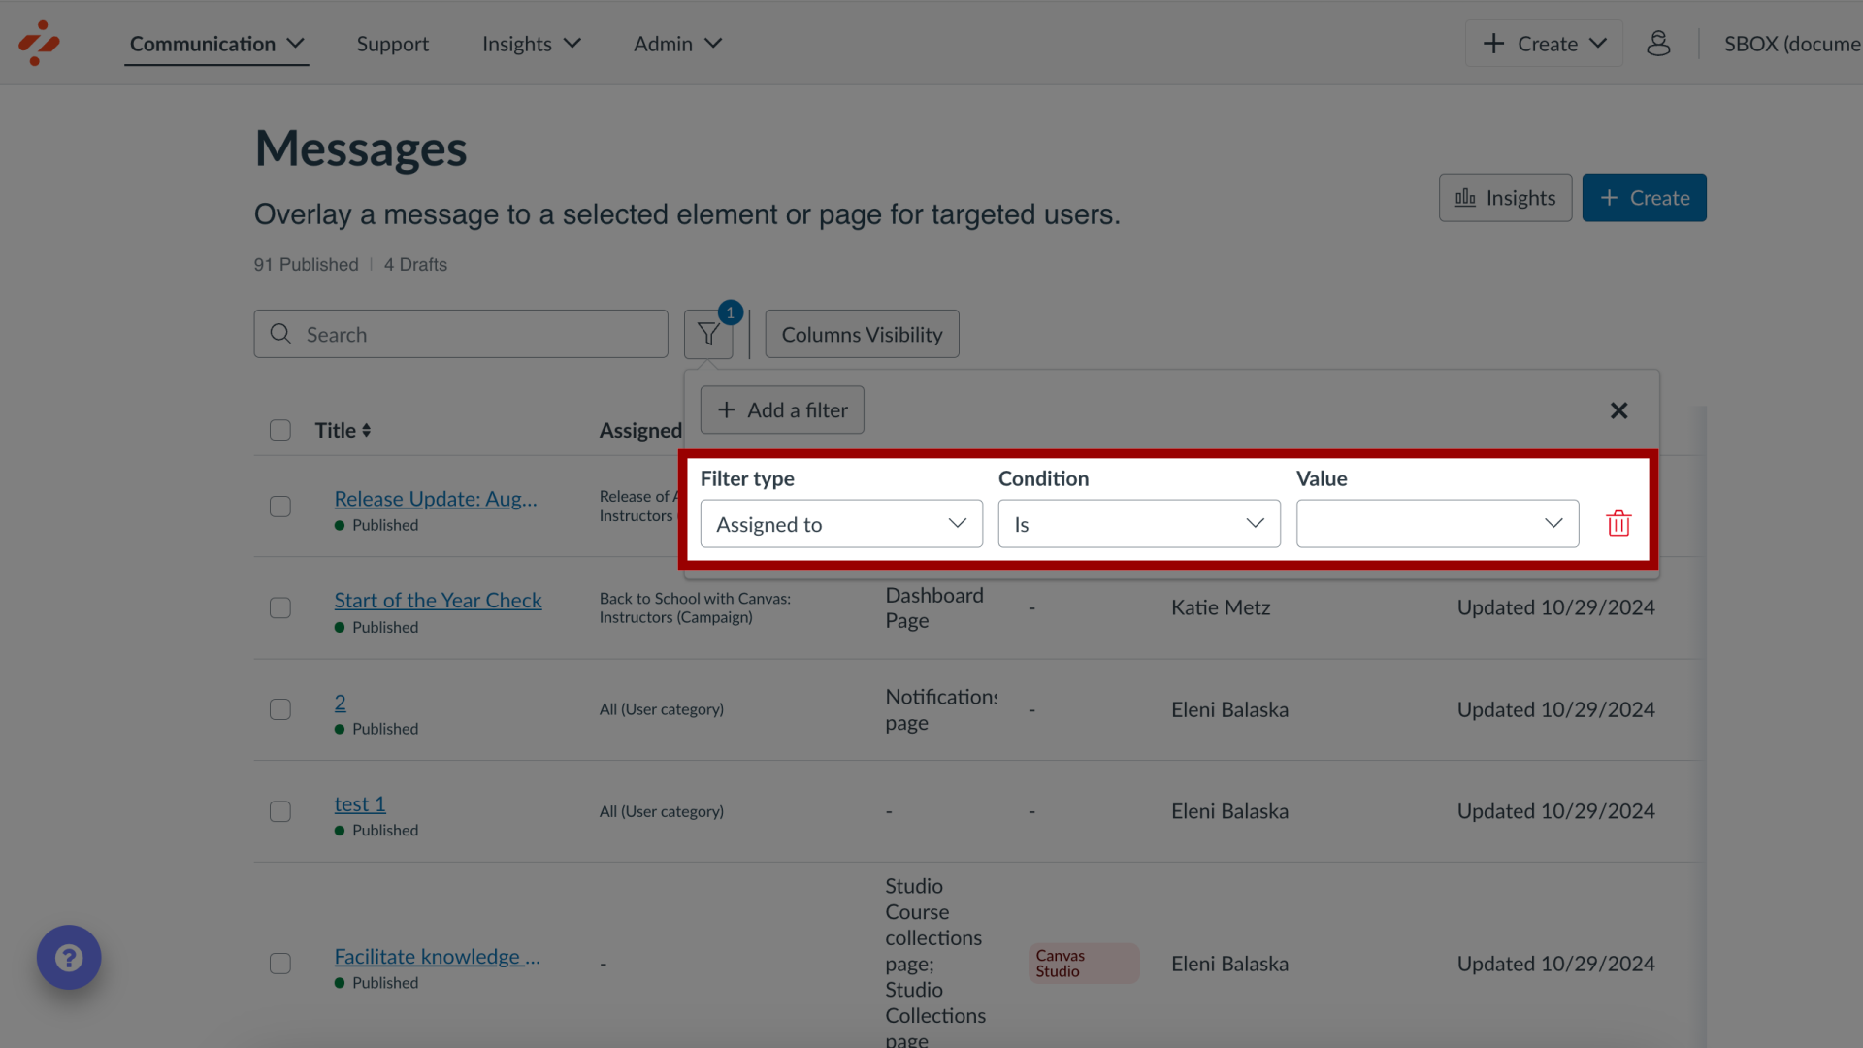
Task: Select checkbox for message titled 2
Action: [x=280, y=709]
